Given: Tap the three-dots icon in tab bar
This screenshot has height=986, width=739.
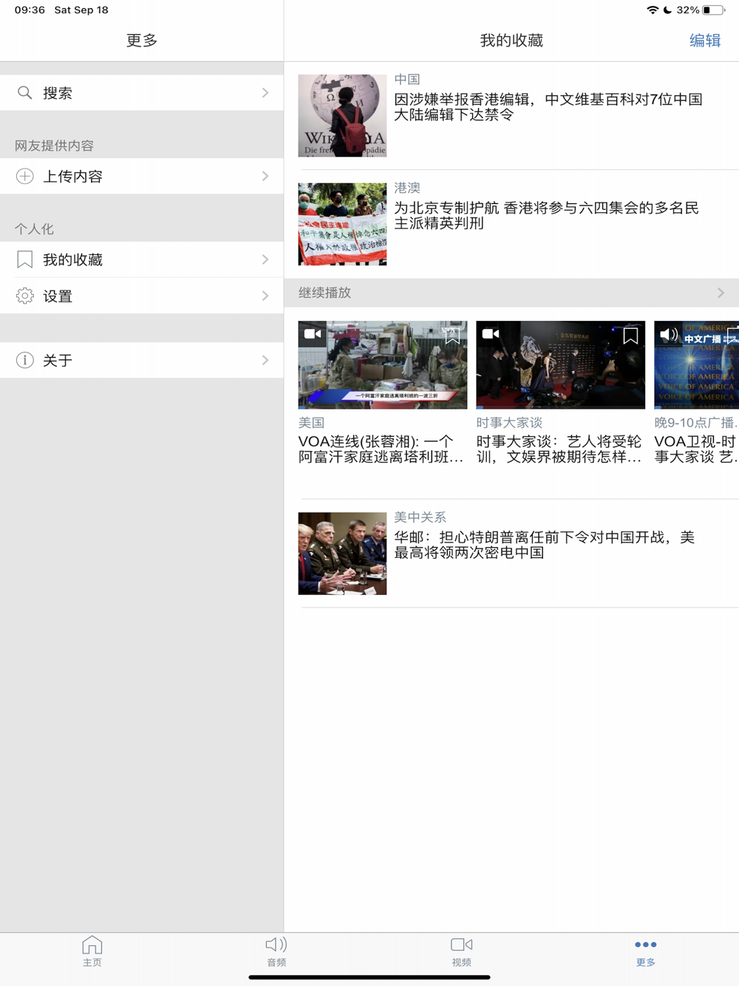Looking at the screenshot, I should pos(645,945).
